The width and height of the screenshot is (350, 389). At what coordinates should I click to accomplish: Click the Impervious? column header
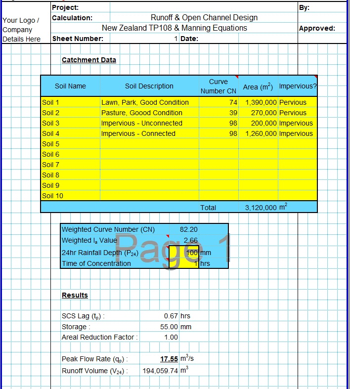point(297,86)
